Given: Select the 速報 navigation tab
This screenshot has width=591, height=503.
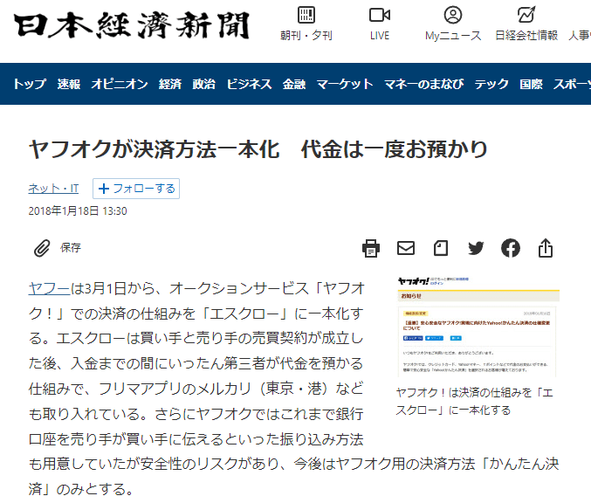Looking at the screenshot, I should tap(69, 84).
